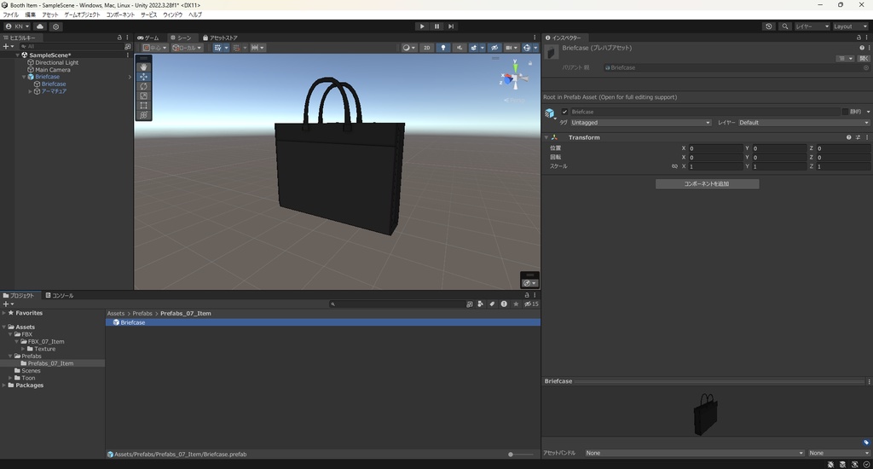
Task: Open pivot '中心' dropdown
Action: point(155,48)
